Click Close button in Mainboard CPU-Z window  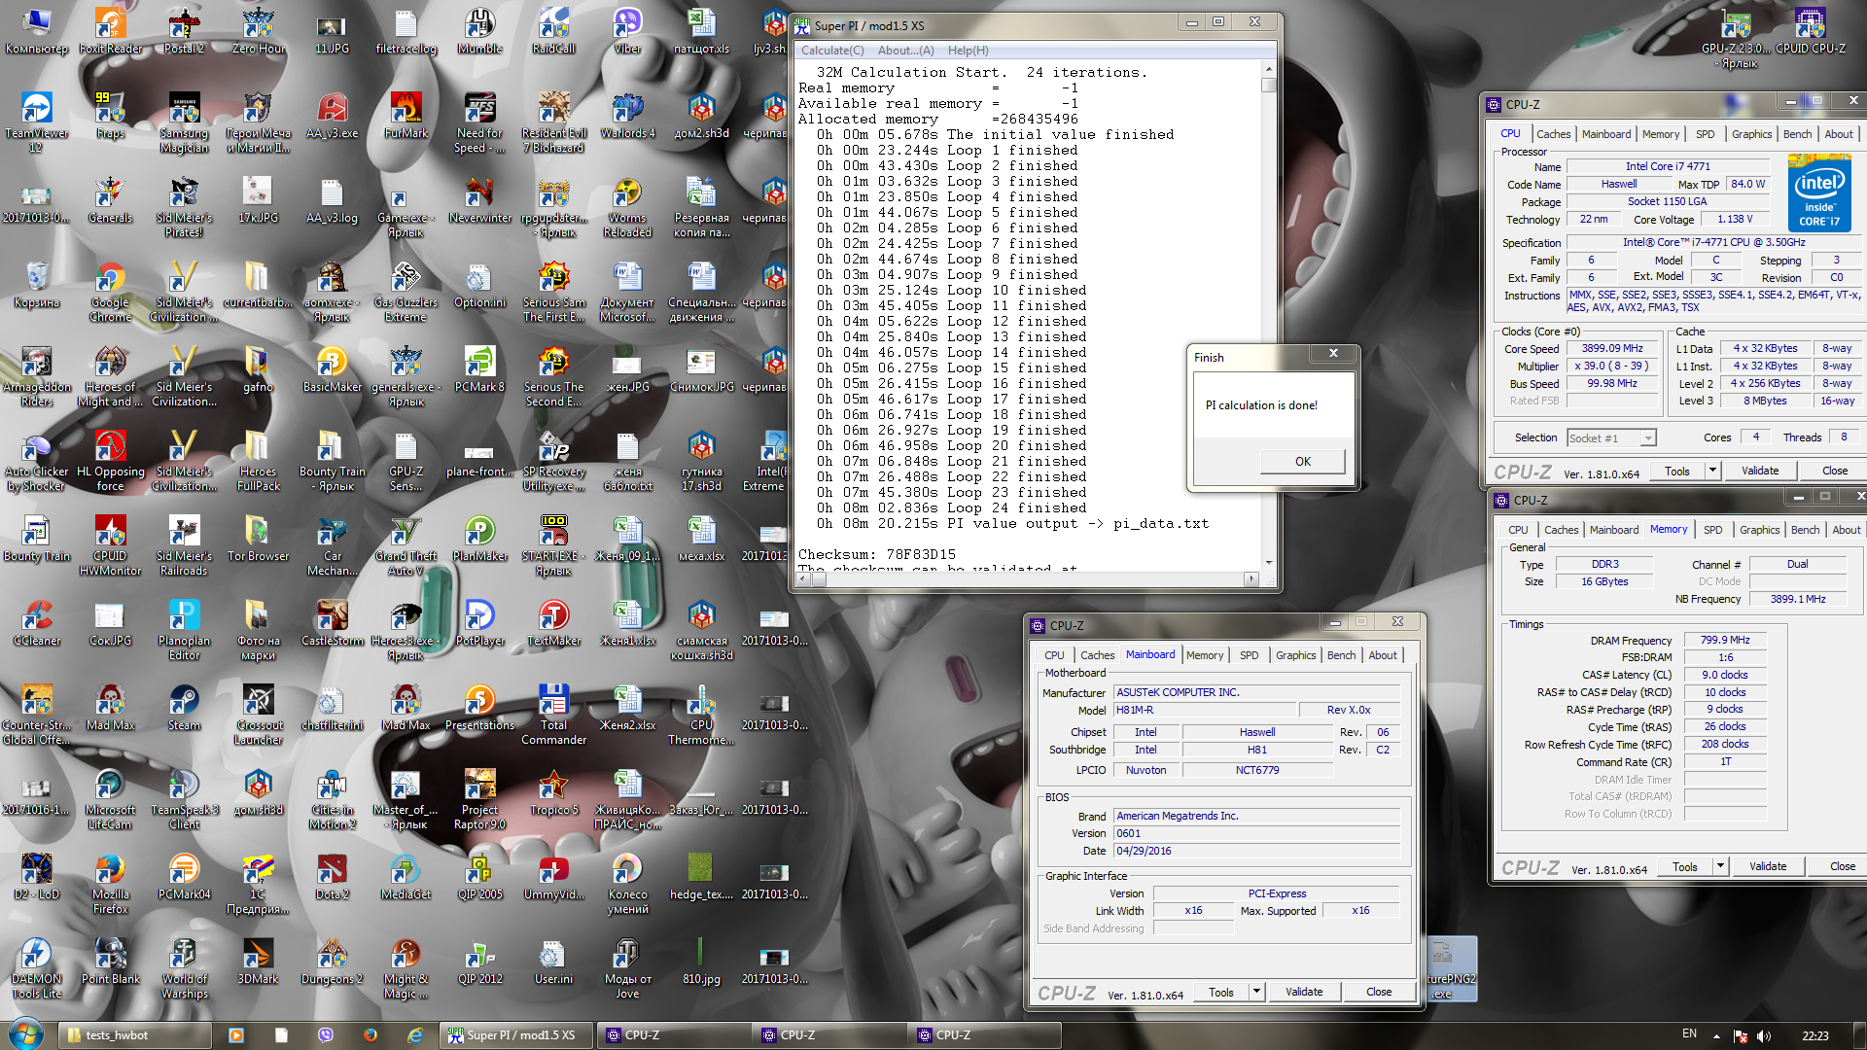(x=1378, y=993)
